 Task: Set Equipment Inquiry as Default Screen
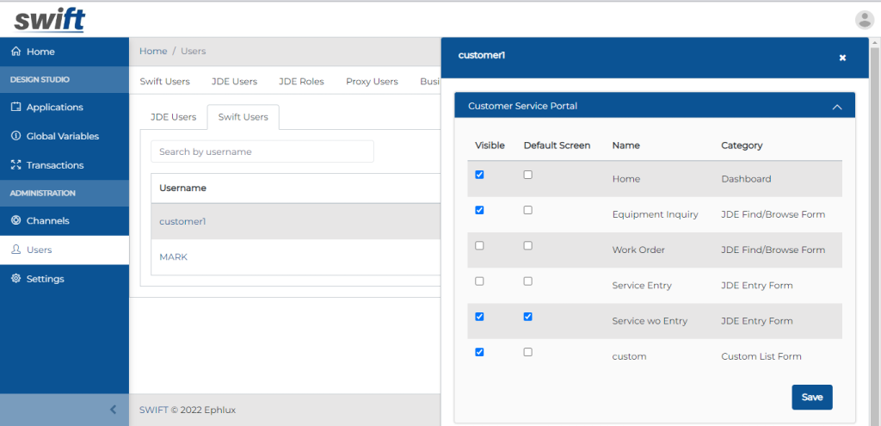527,210
